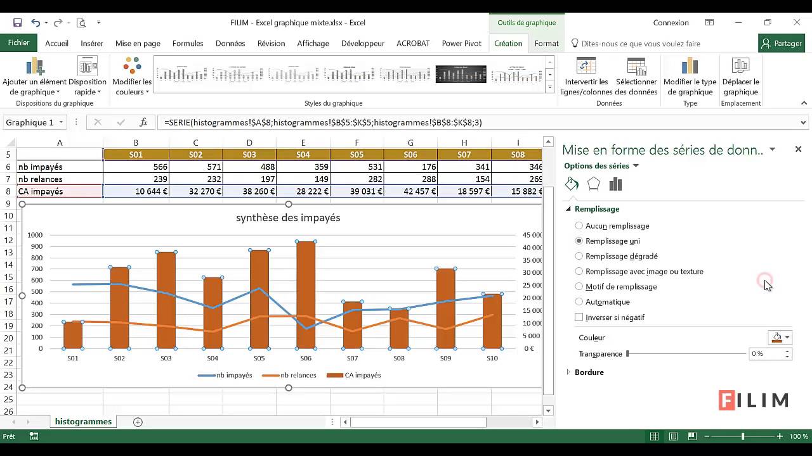
Task: Click the Undo arrow icon
Action: (36, 23)
